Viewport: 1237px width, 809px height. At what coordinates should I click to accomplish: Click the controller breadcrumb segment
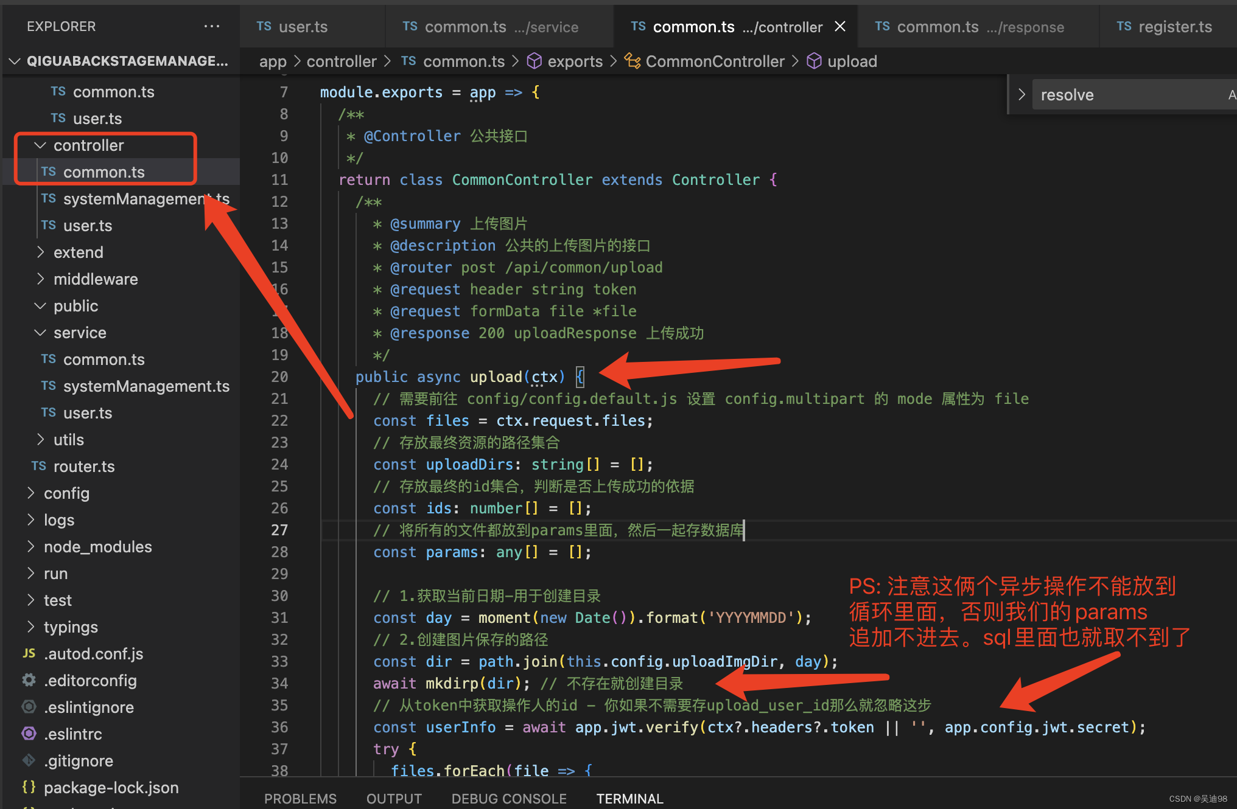coord(342,61)
